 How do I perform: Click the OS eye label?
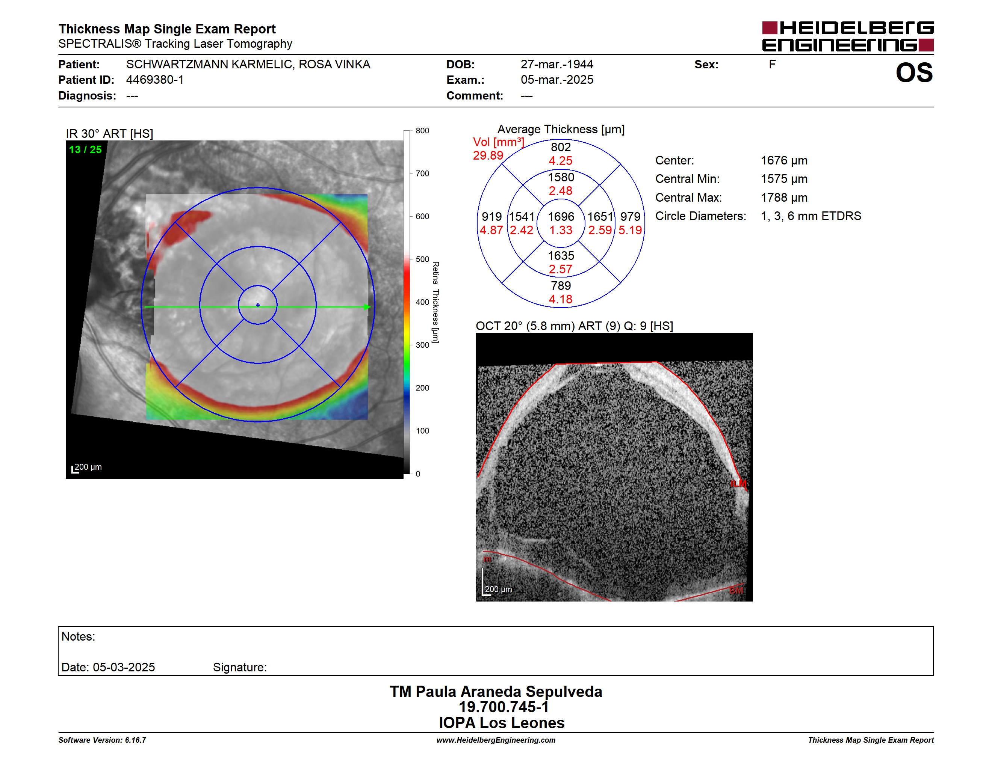click(914, 72)
